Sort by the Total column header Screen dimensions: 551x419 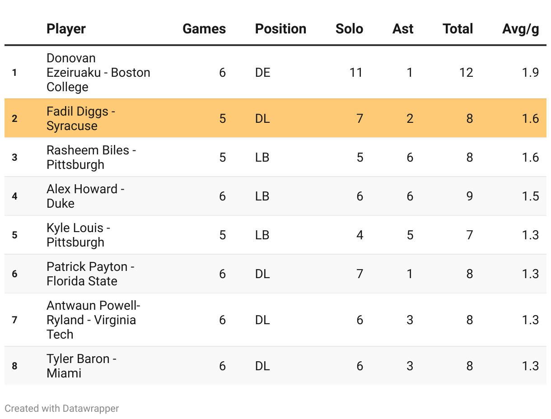pyautogui.click(x=458, y=29)
